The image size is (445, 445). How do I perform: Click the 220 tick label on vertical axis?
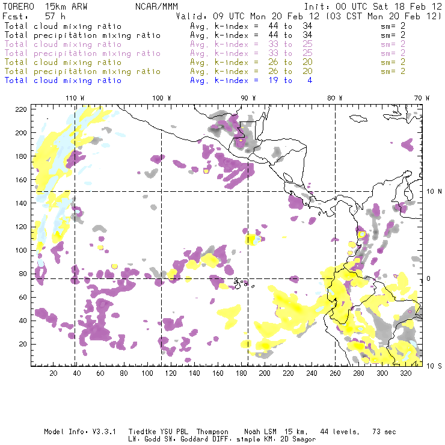(x=21, y=109)
